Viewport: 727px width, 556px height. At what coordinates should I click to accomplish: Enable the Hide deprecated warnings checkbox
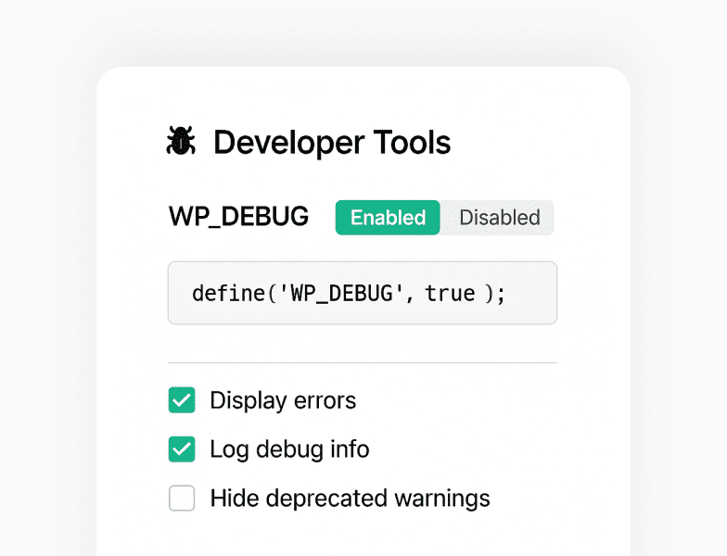(182, 499)
